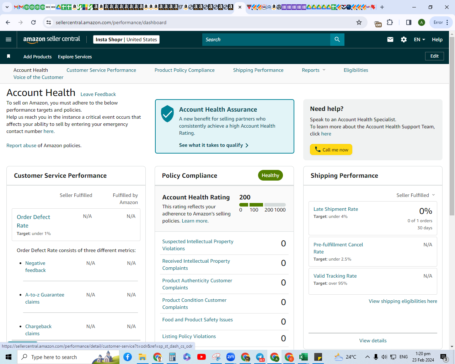Open Zoom from the taskbar
This screenshot has width=455, height=364.
pos(231,357)
